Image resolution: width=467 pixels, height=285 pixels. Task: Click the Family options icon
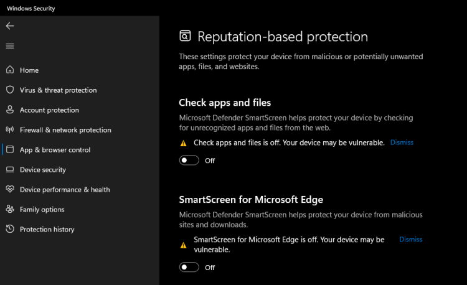9,210
